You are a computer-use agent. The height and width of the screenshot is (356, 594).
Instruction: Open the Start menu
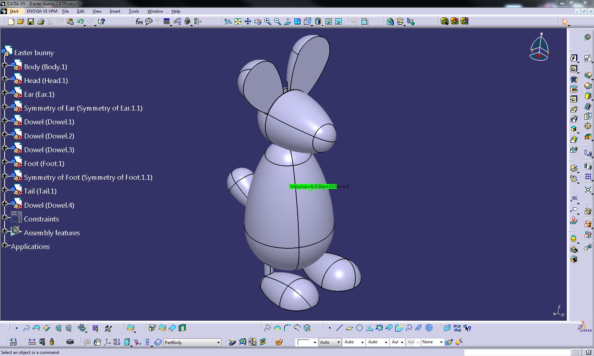[14, 11]
